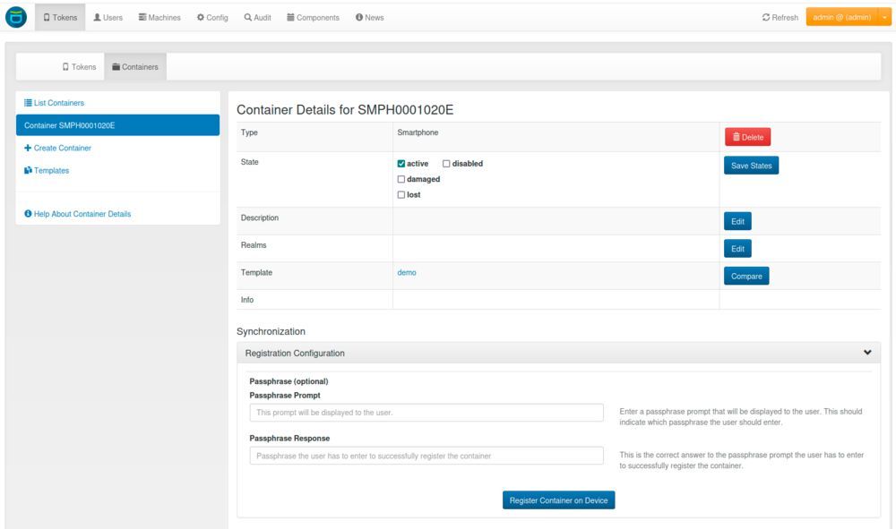896x529 pixels.
Task: Open the Users section
Action: point(108,18)
